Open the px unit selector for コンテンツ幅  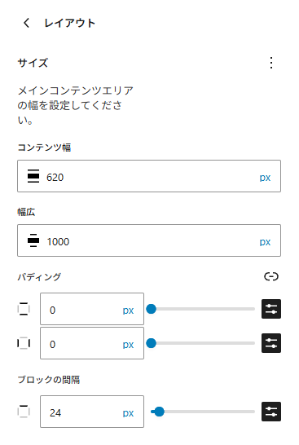point(265,178)
